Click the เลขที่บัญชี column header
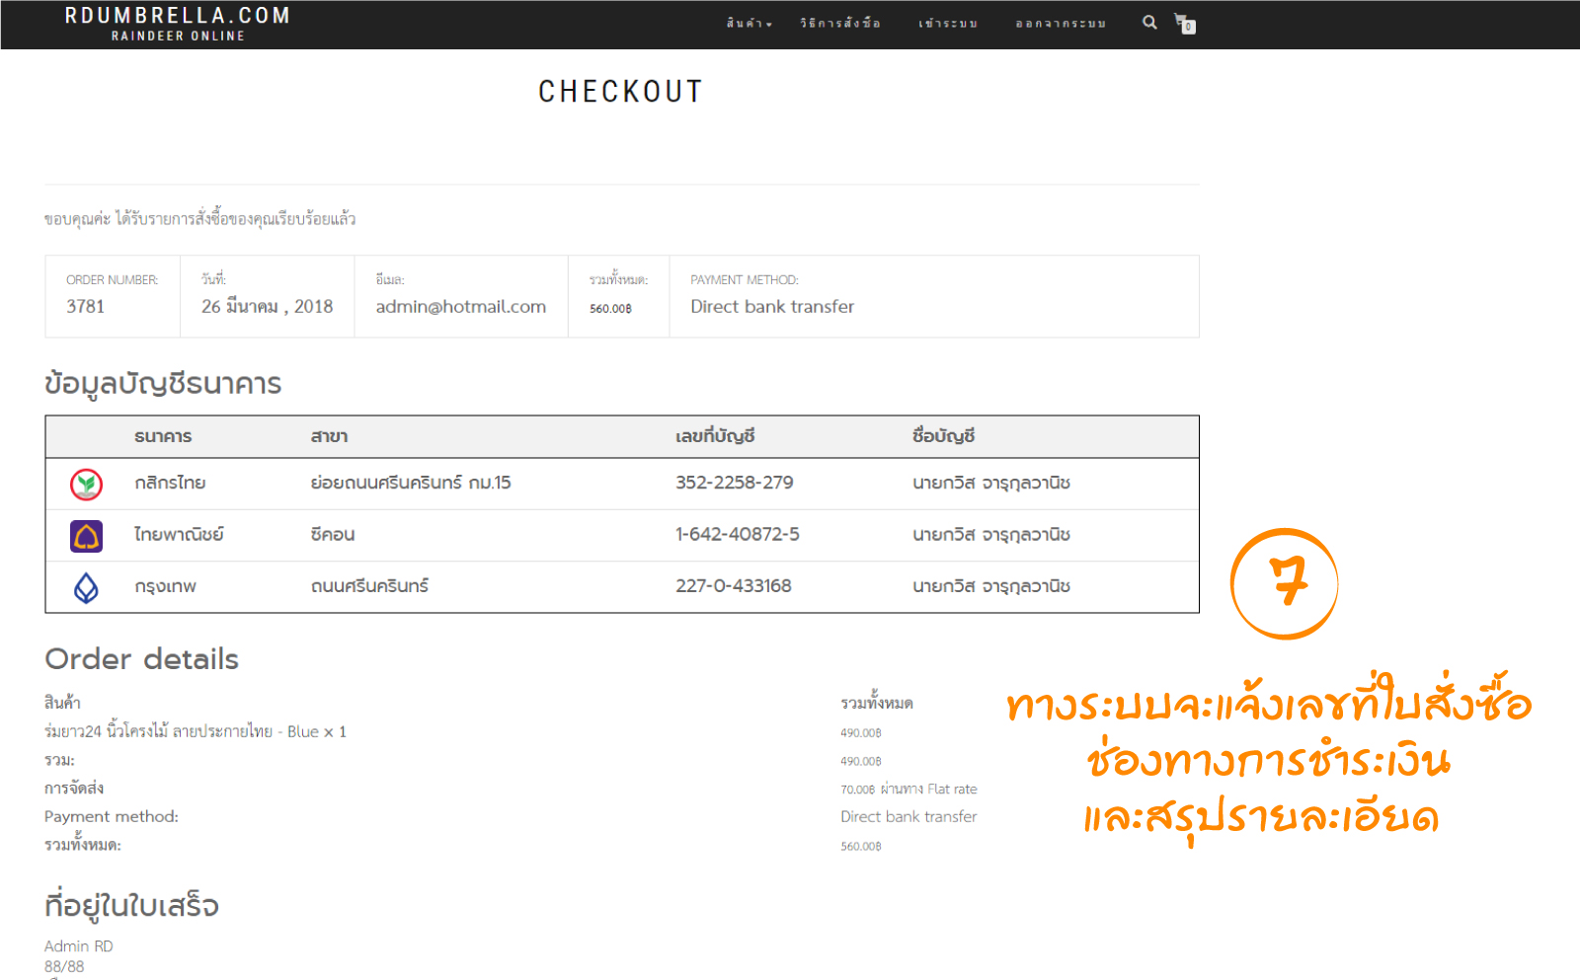 click(715, 436)
